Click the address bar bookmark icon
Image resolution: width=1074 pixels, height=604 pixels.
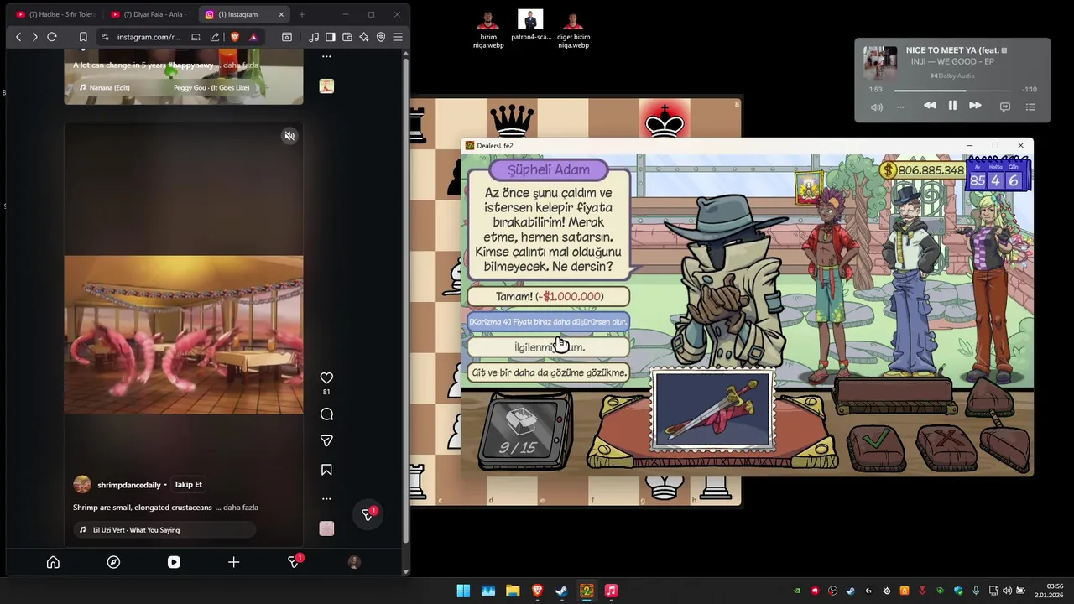click(83, 37)
